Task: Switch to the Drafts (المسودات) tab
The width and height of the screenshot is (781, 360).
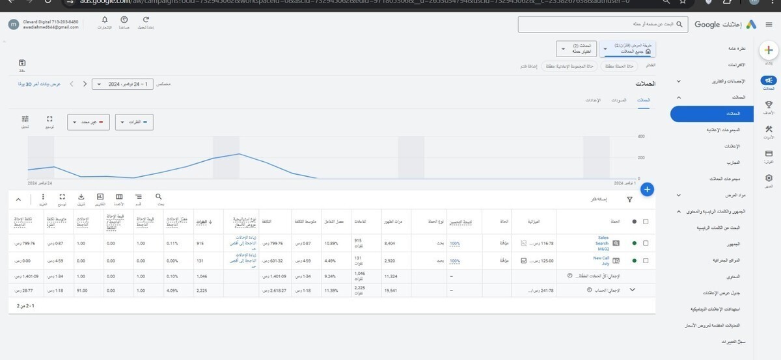Action: tap(619, 101)
